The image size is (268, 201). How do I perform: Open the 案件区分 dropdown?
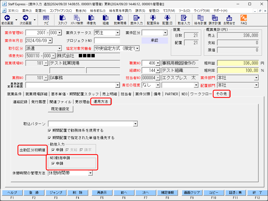(x=165, y=33)
